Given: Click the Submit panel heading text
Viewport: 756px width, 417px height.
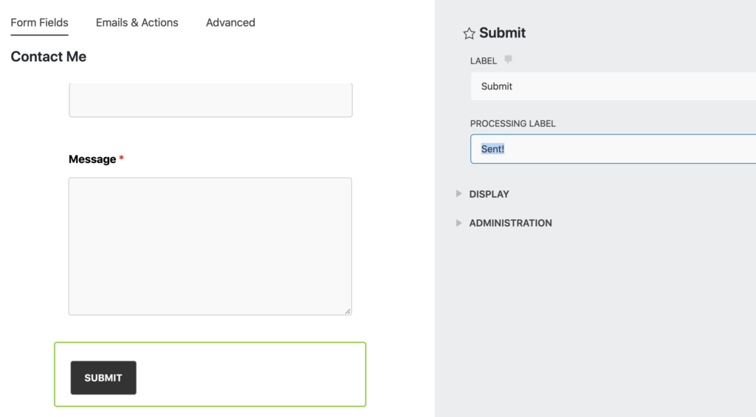Looking at the screenshot, I should tap(502, 32).
